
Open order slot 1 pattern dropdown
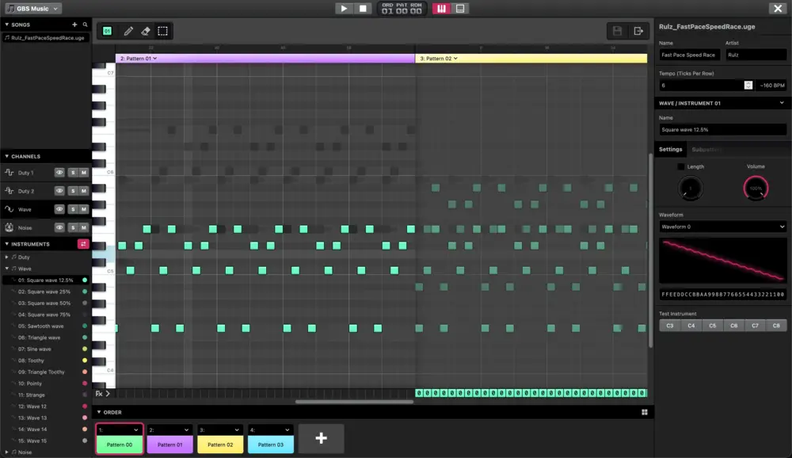tap(120, 429)
